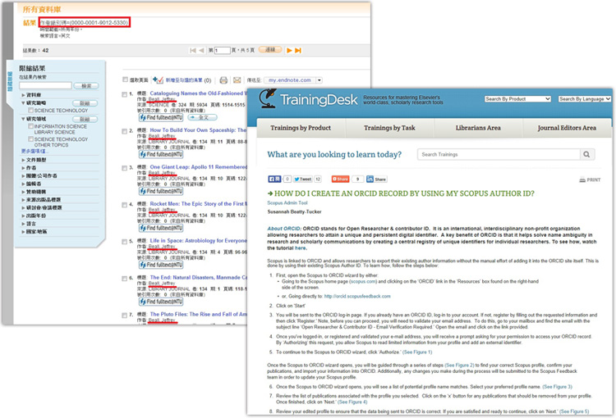Tick the select page checkbox
The image size is (616, 418).
(126, 80)
